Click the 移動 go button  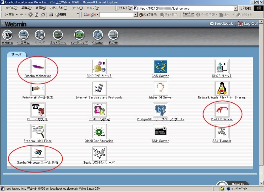246,8
